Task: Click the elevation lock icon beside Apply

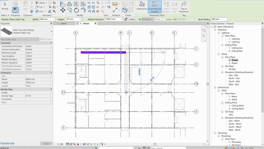Action: [126, 19]
